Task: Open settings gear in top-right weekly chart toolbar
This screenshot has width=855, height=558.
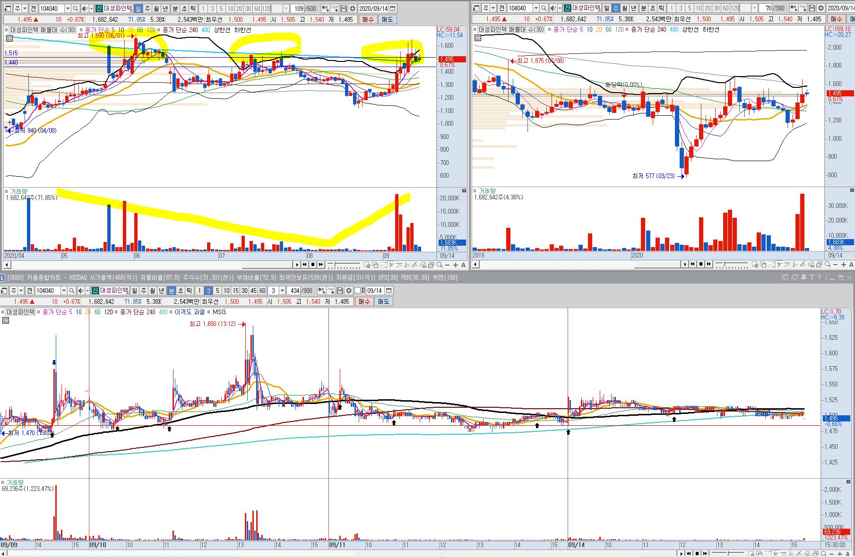Action: 820,8
